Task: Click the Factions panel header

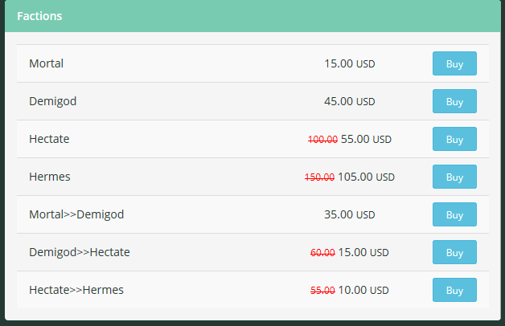Action: [x=39, y=16]
